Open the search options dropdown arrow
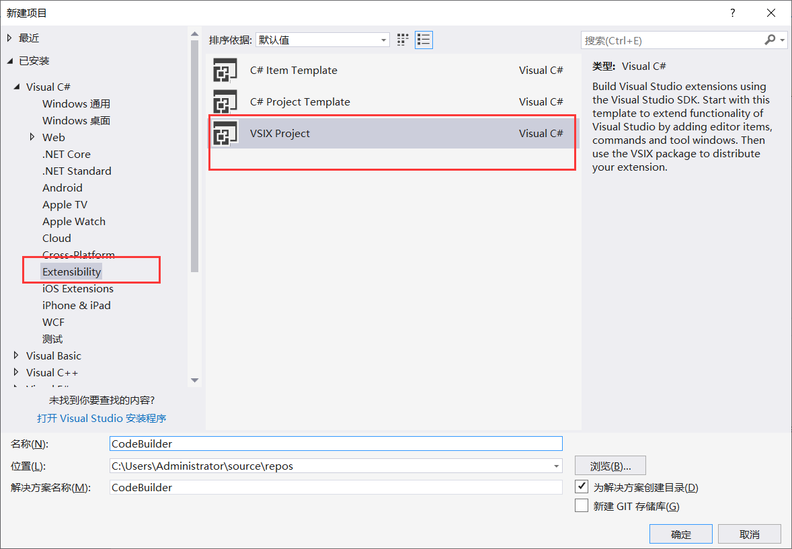Image resolution: width=792 pixels, height=549 pixels. [783, 40]
